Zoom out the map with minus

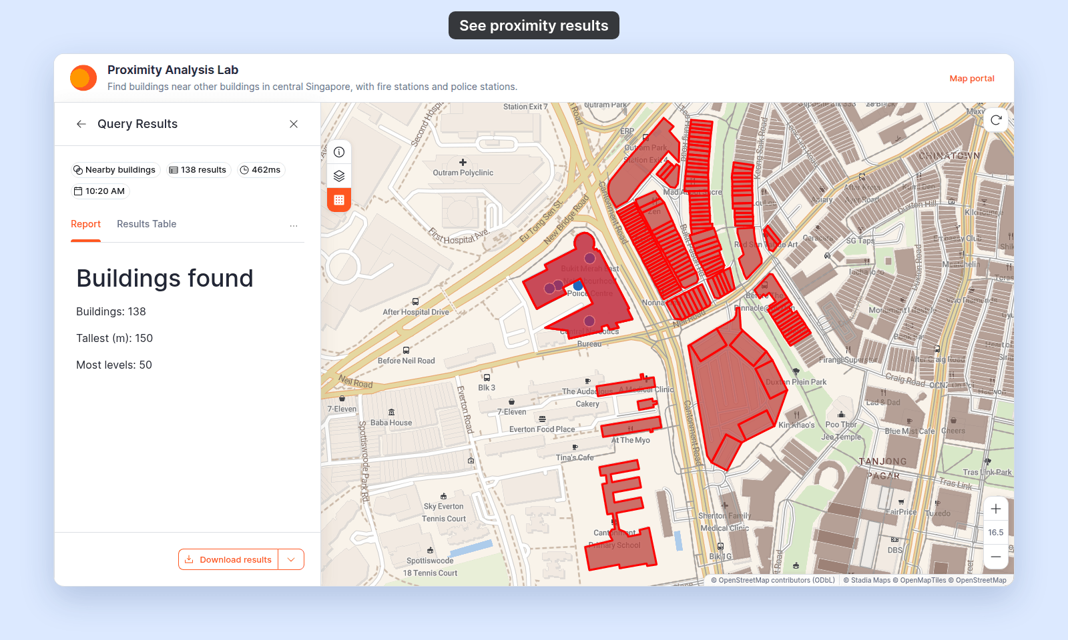click(996, 557)
